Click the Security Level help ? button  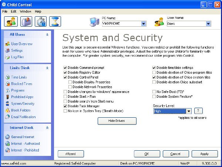198,111
